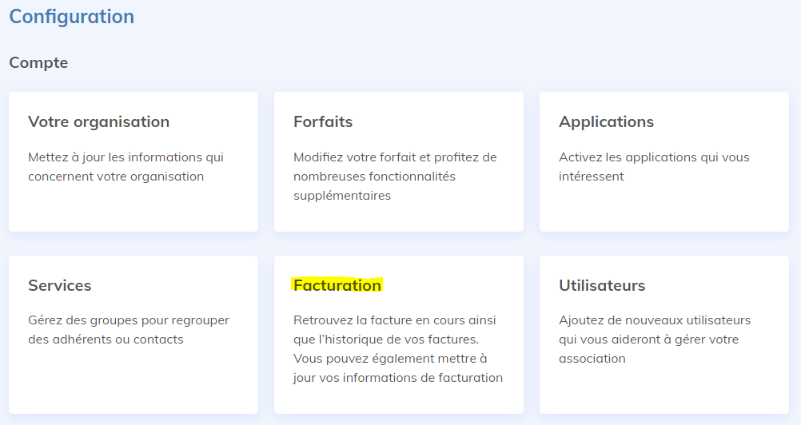Click description 'Modifiez votre forfait et profitez'
The height and width of the screenshot is (425, 801).
tap(395, 176)
